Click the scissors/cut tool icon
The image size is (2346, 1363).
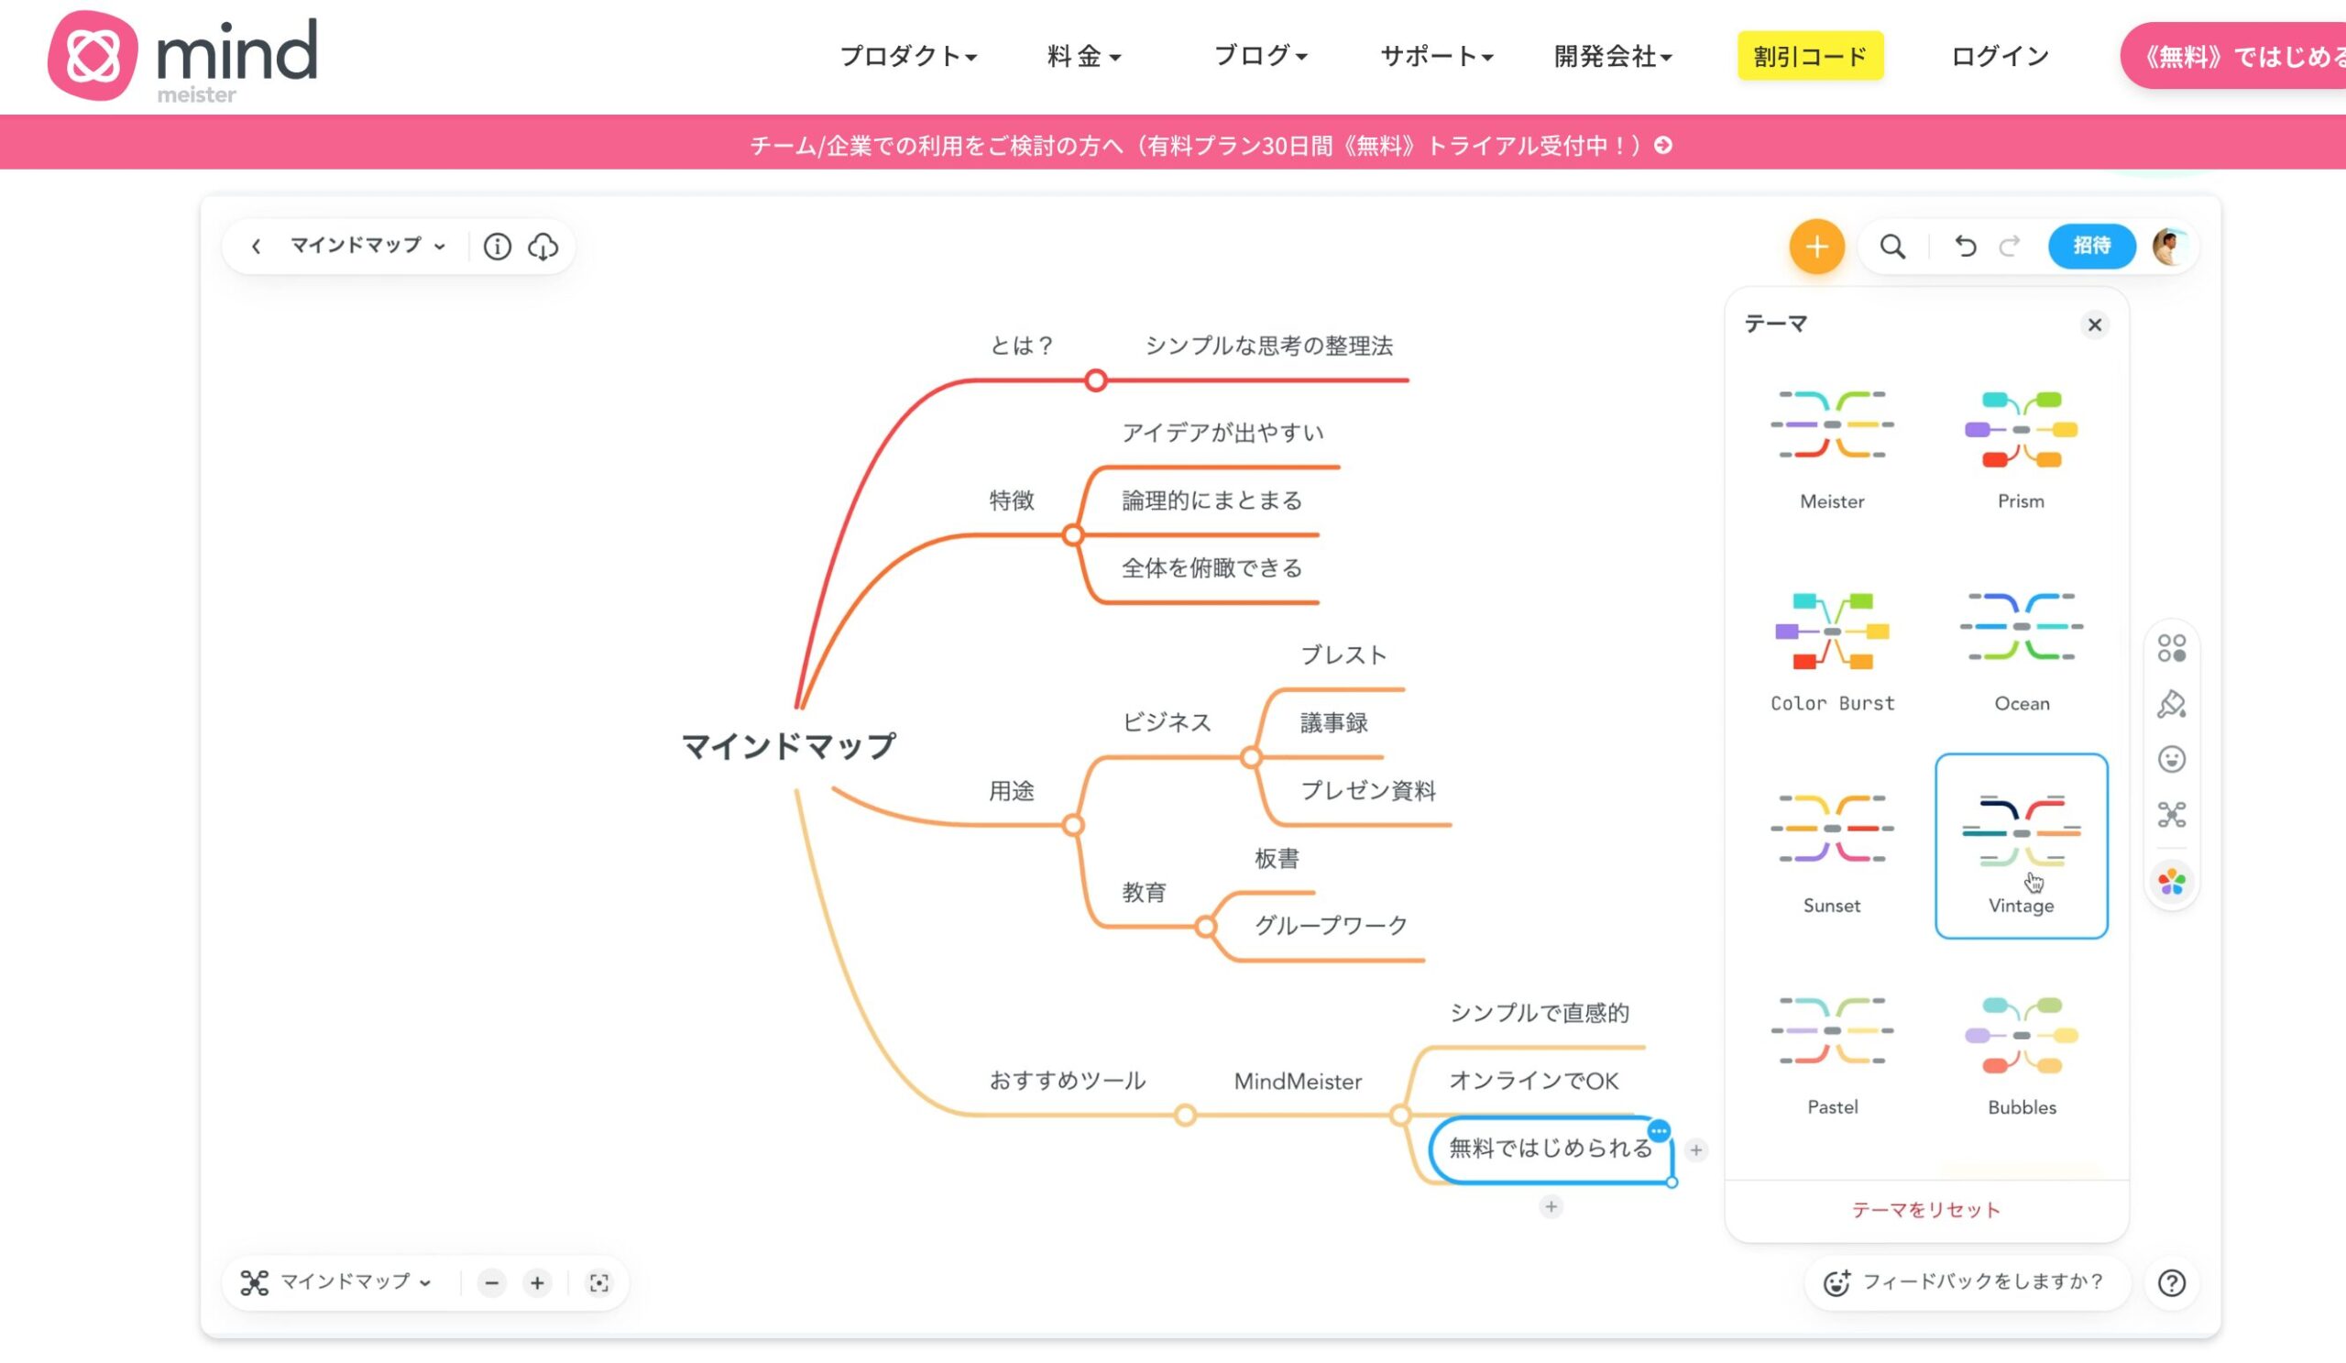click(2173, 816)
